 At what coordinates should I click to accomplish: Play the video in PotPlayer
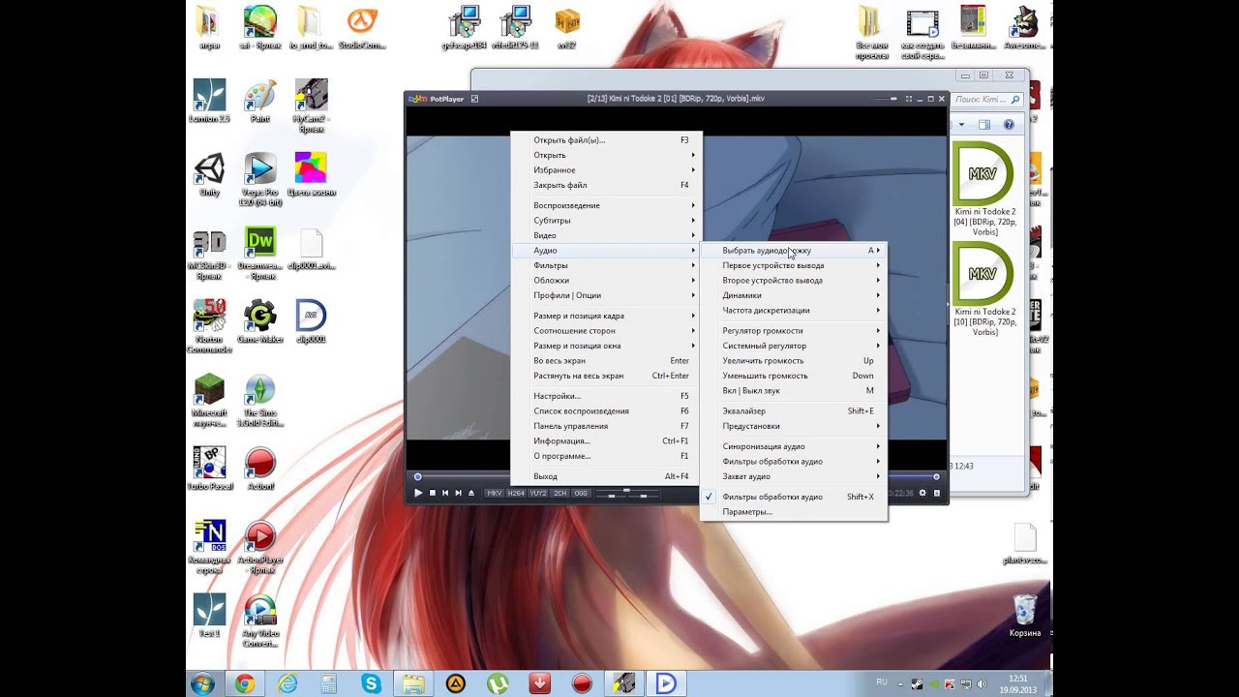click(x=418, y=493)
